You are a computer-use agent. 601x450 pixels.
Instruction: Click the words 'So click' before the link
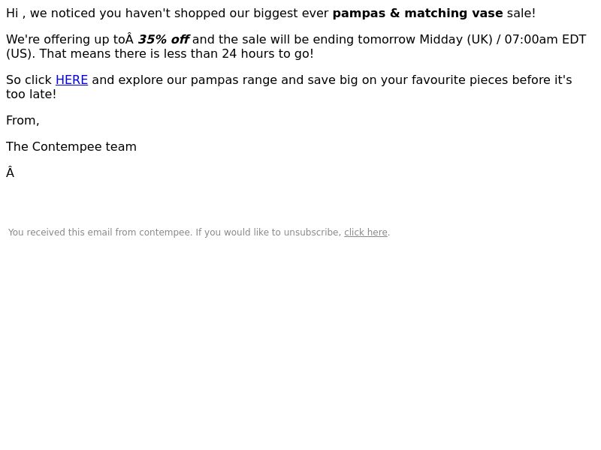point(29,80)
